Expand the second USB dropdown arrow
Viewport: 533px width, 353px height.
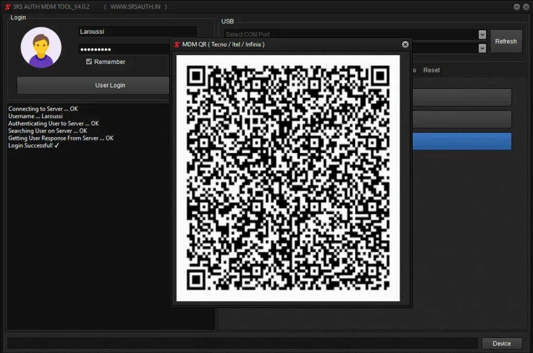click(x=482, y=48)
